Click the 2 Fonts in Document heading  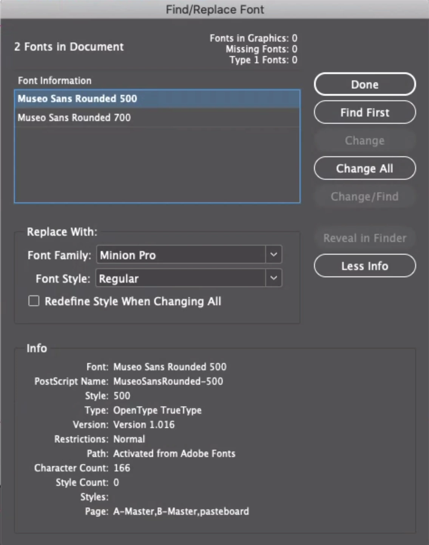point(69,47)
